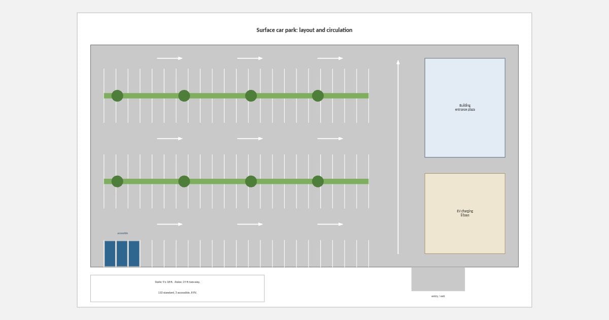This screenshot has width=609, height=320.
Task: Click the '110 standard, 3 accessible, 8 EV.' note
Action: [178, 293]
